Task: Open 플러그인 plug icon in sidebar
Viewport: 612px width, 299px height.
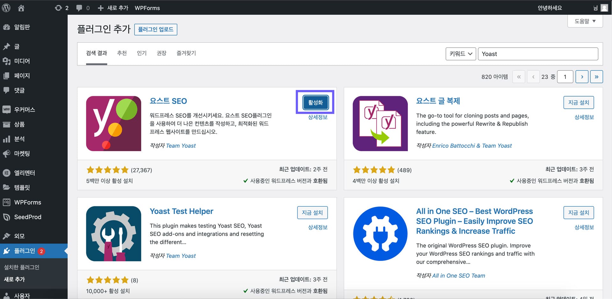Action: click(6, 251)
